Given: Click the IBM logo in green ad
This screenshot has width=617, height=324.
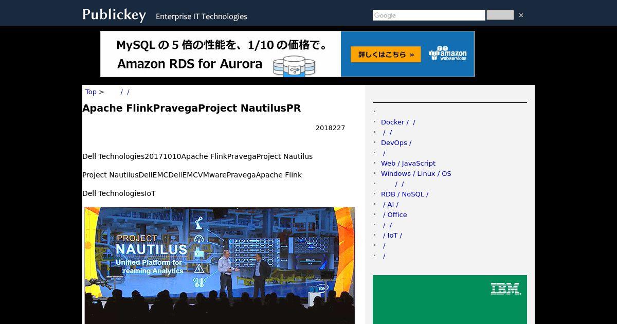Looking at the screenshot, I should 505,289.
